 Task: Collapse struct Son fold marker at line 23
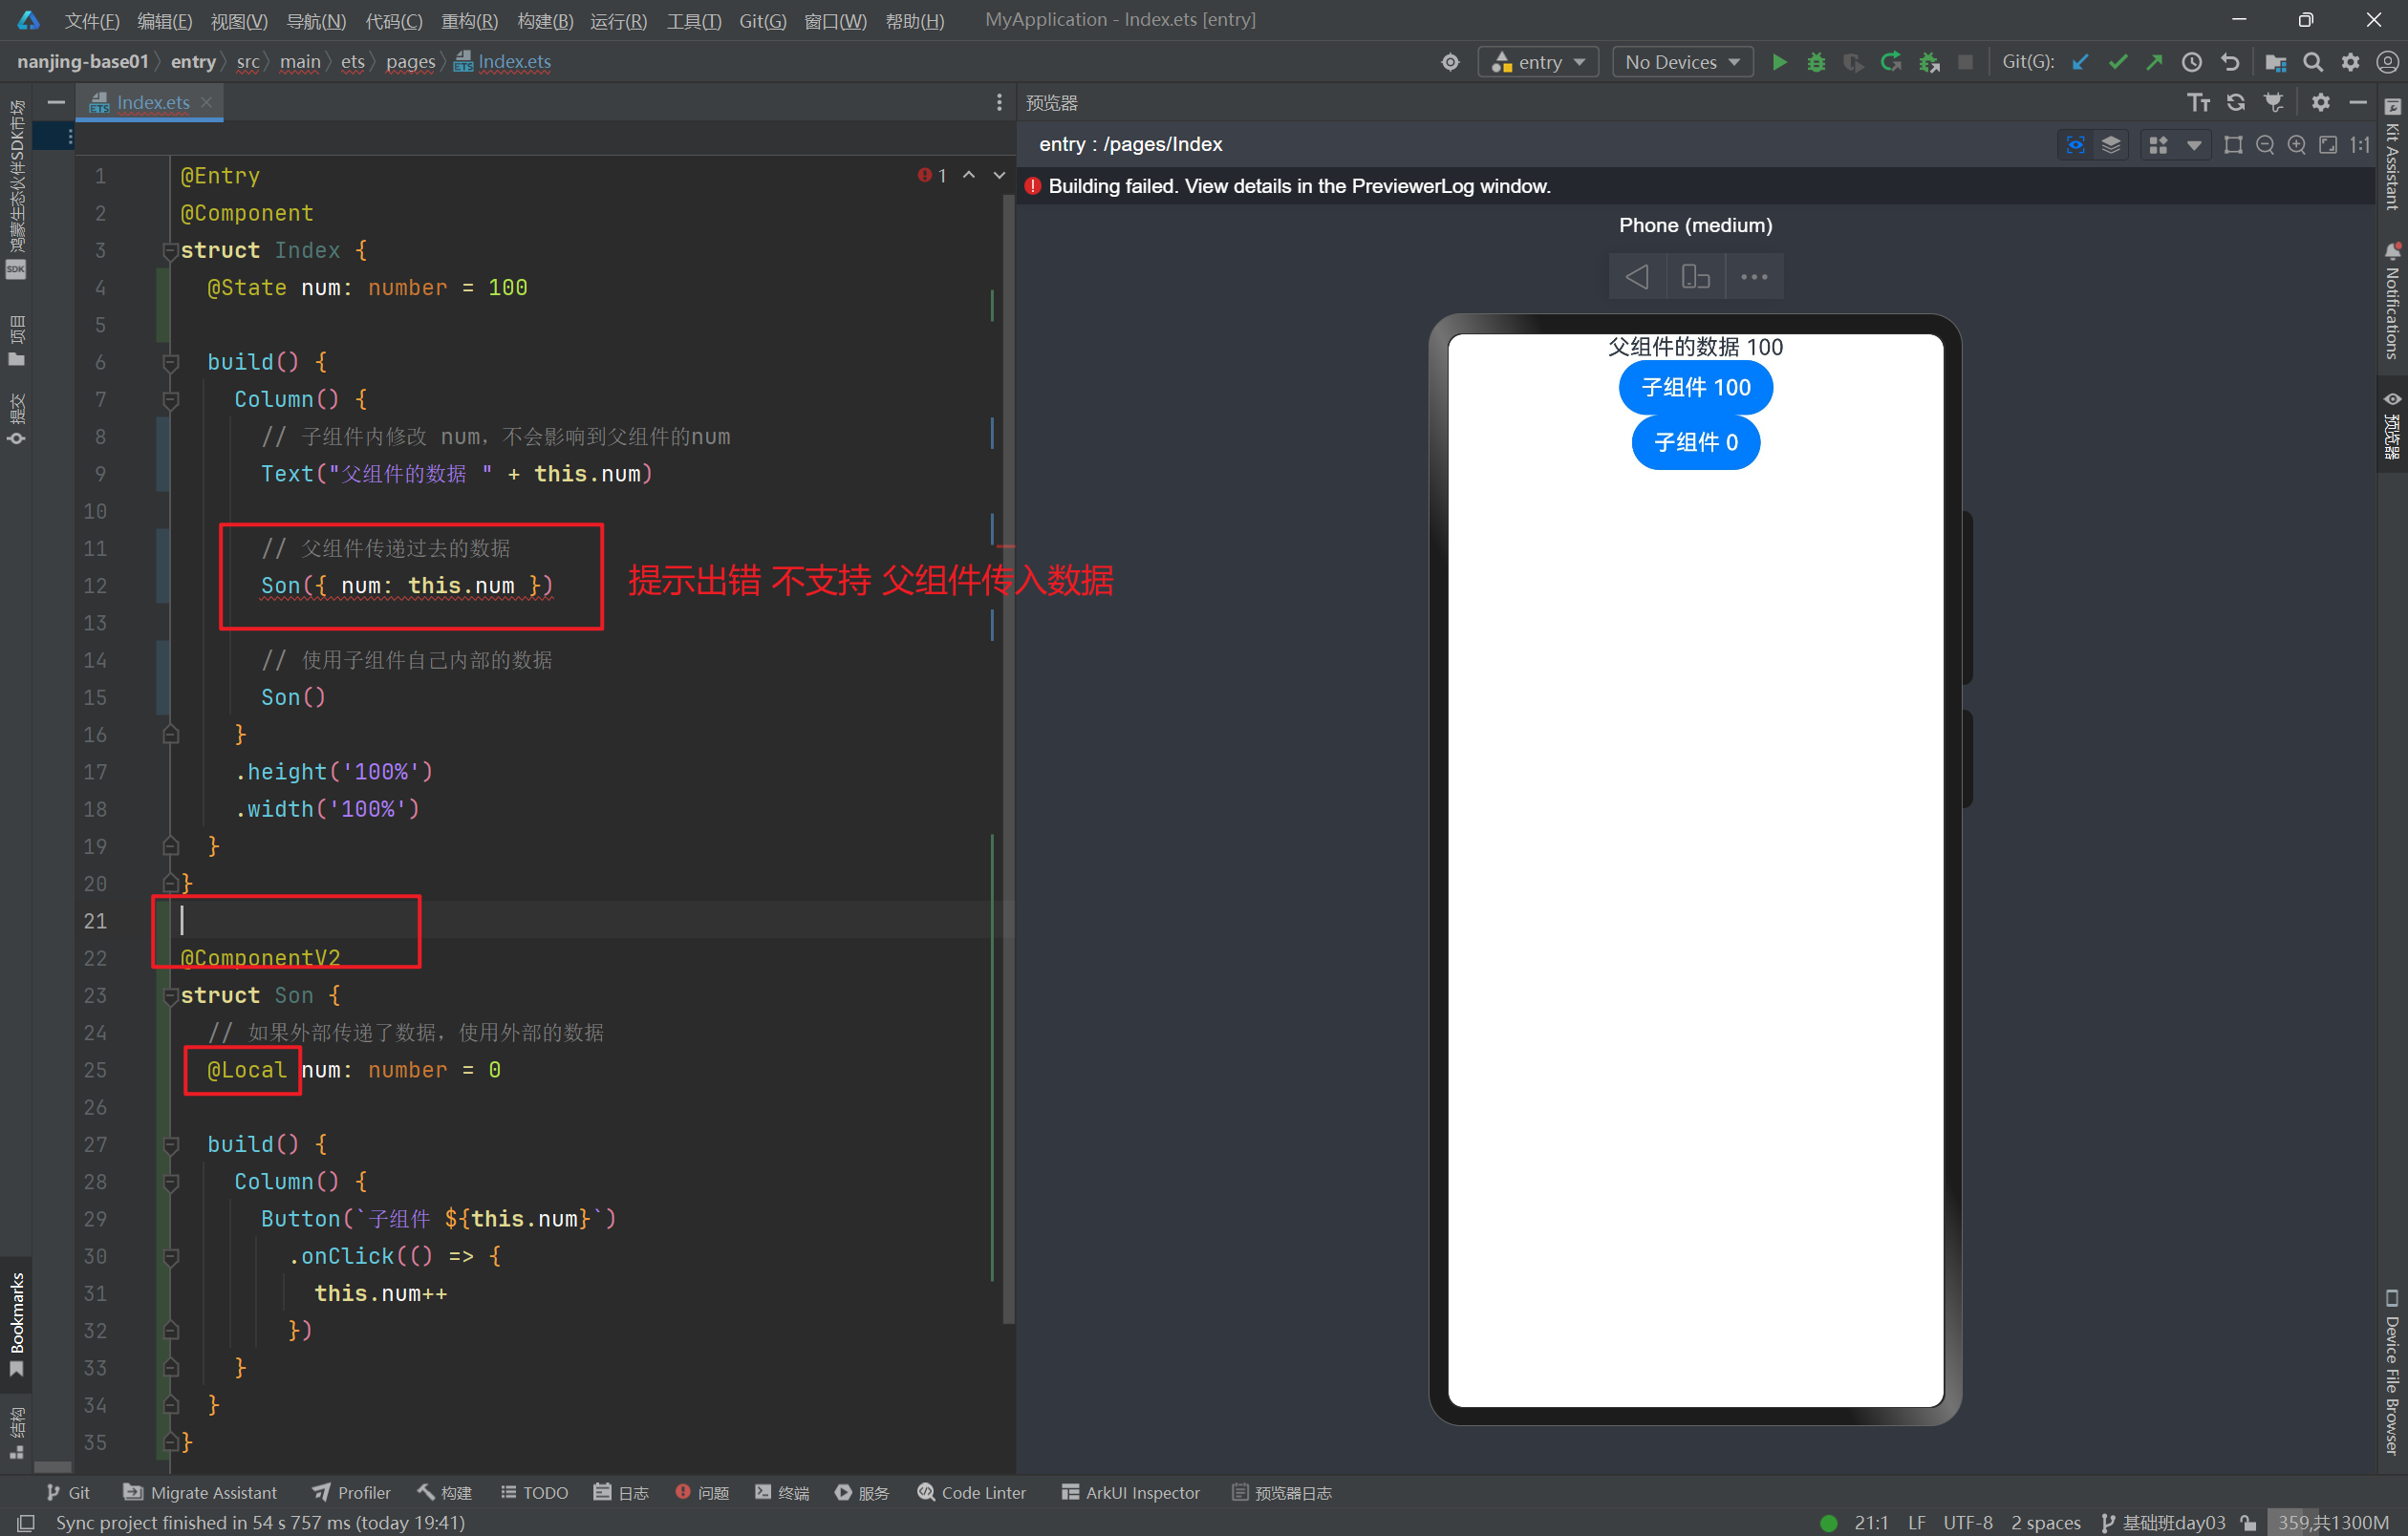170,995
